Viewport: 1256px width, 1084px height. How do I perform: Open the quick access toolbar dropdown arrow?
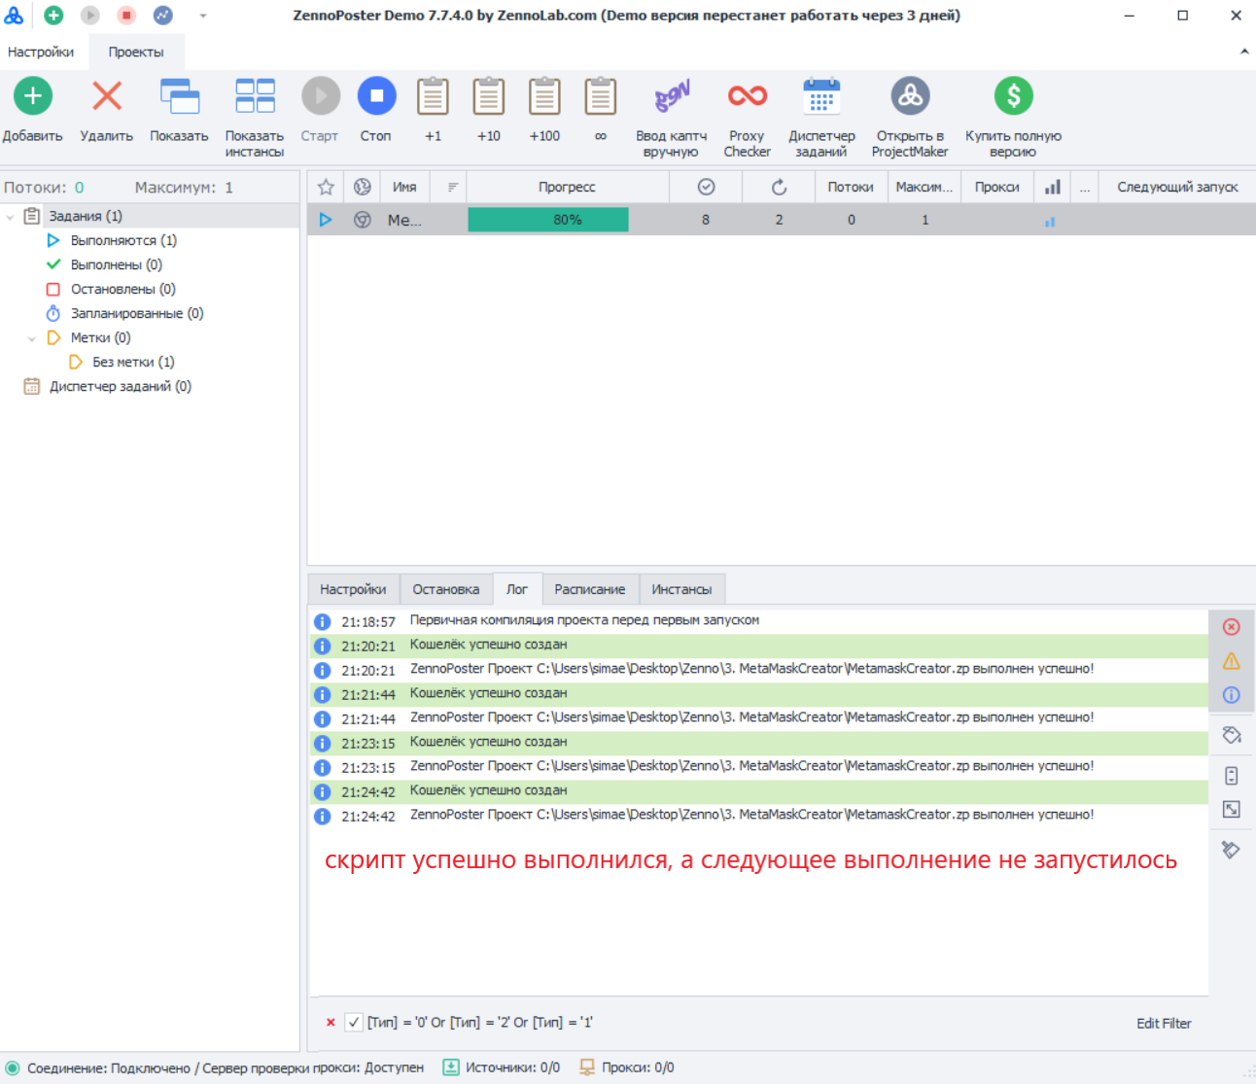pos(203,16)
